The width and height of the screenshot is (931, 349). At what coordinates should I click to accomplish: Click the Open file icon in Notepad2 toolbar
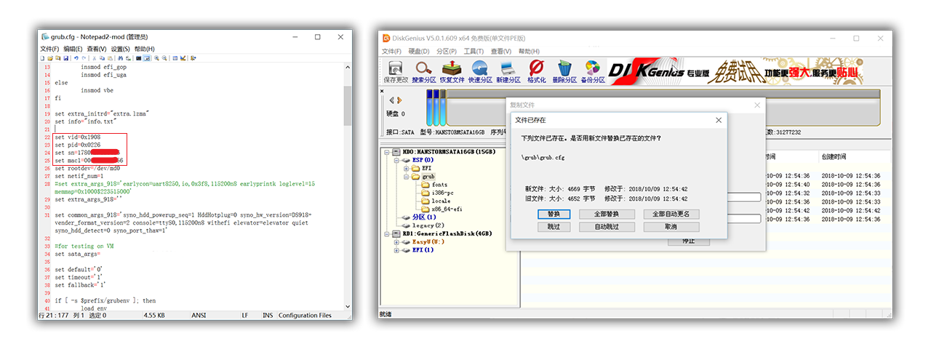50,58
